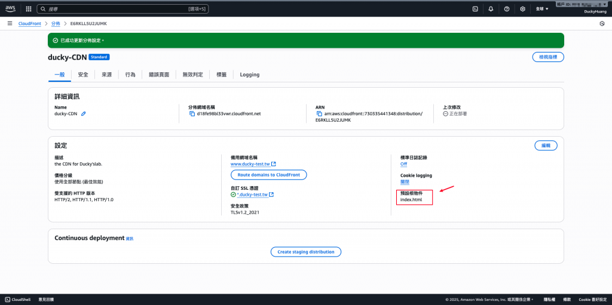Open the AWS home logo
Image resolution: width=612 pixels, height=305 pixels.
[x=10, y=8]
